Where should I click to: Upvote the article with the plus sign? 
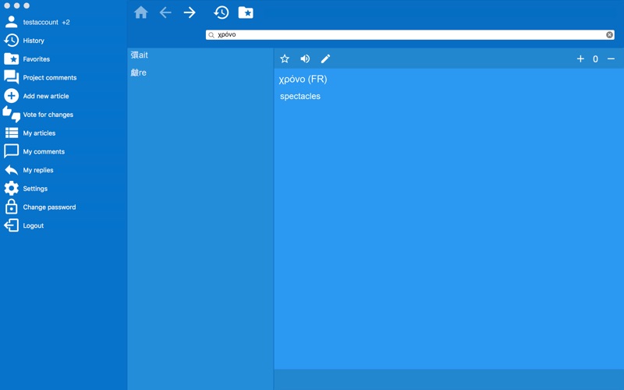click(580, 59)
